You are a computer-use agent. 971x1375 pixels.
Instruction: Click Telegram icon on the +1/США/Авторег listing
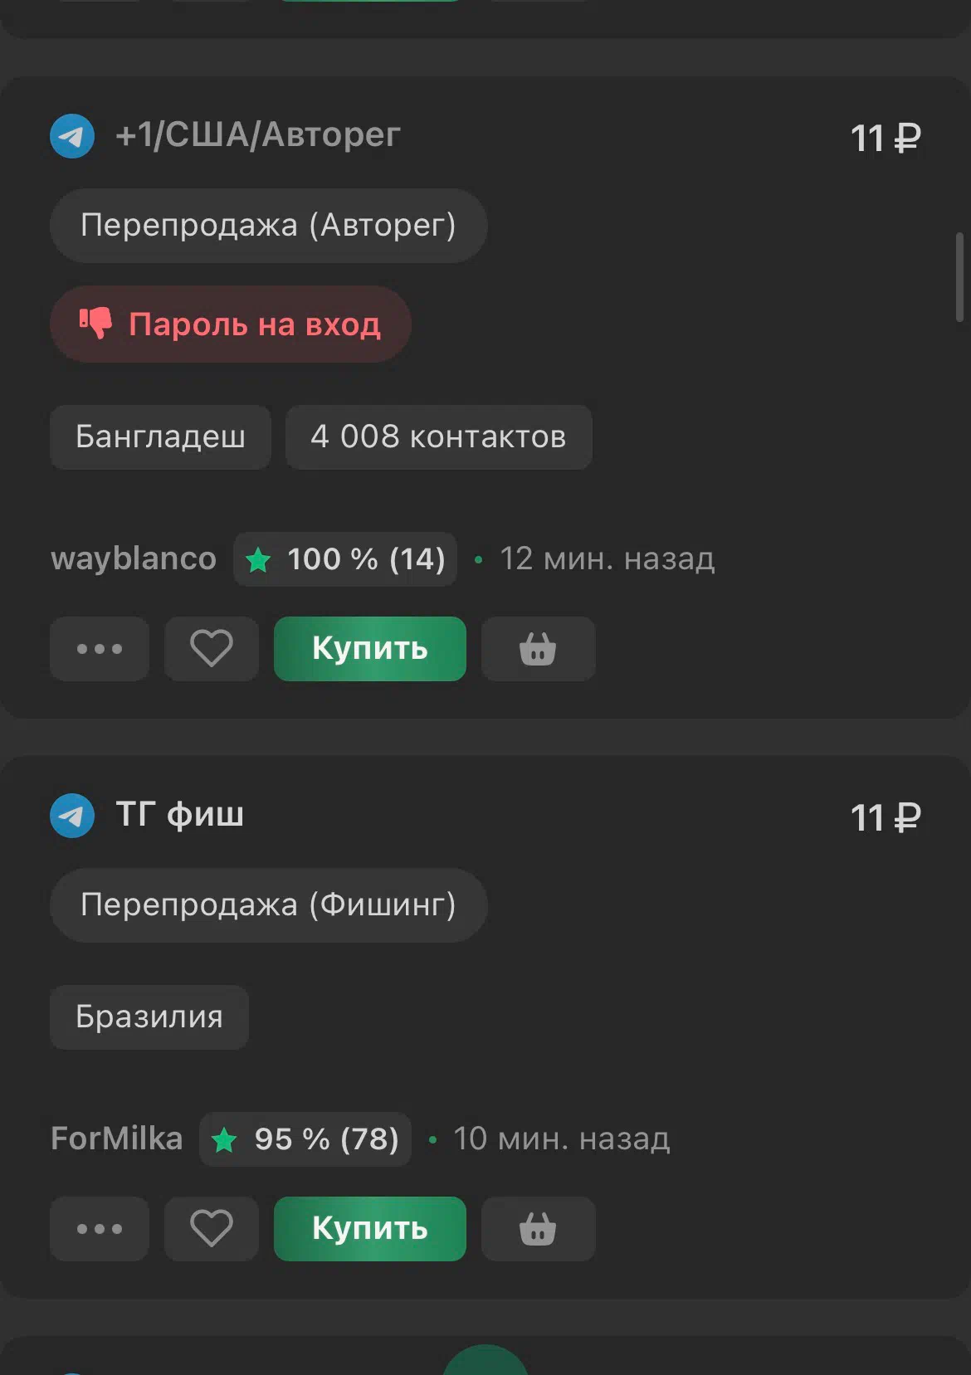(72, 136)
